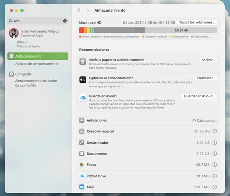Click Todos los volúmenes button
The height and width of the screenshot is (196, 230).
pos(197,22)
